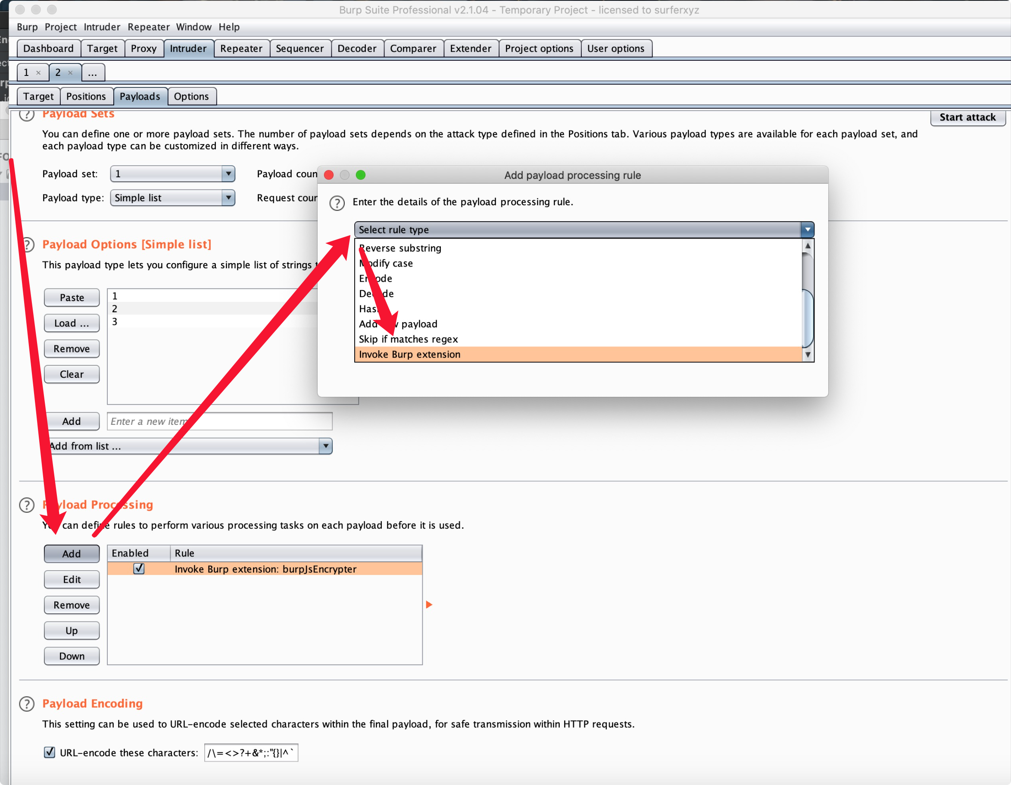
Task: Click the Decoder tab in toolbar
Action: (355, 48)
